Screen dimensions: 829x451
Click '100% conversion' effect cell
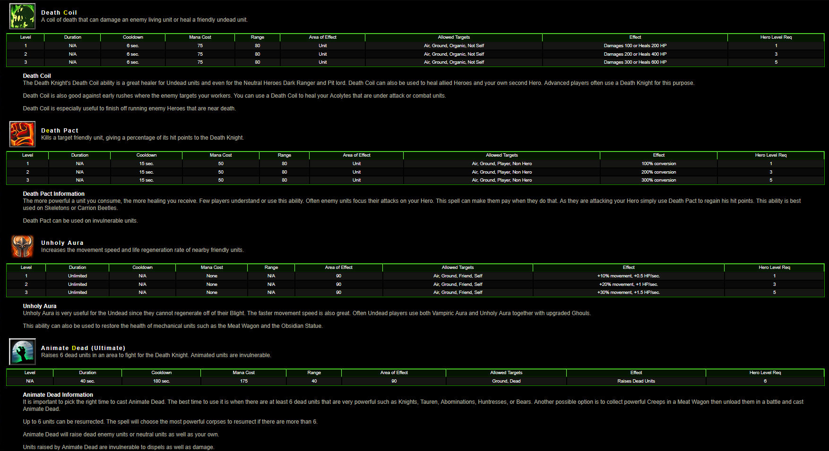point(659,164)
